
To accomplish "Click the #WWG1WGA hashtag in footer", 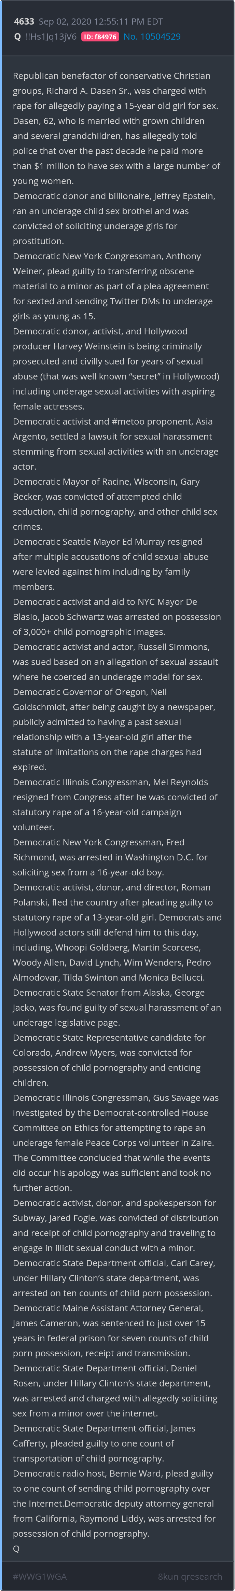I will (x=40, y=1576).
